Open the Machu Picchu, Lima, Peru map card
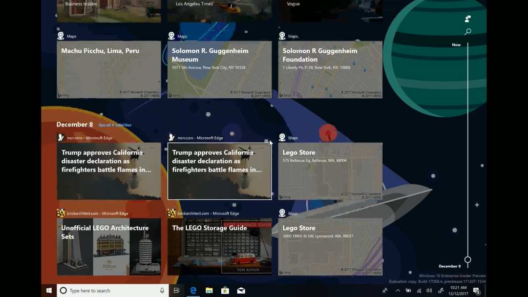Screen dimensions: 528x297 [x=109, y=70]
